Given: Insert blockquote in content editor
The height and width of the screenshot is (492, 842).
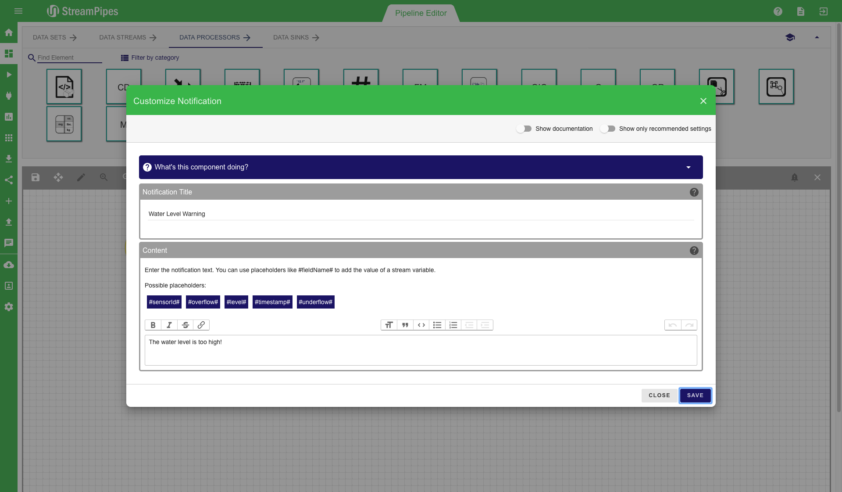Looking at the screenshot, I should (x=405, y=325).
